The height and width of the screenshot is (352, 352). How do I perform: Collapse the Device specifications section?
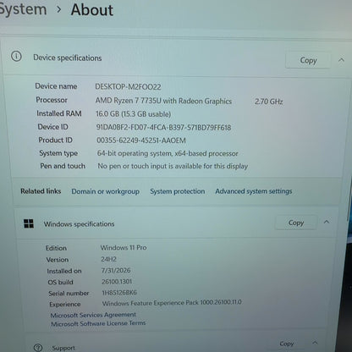coord(341,60)
